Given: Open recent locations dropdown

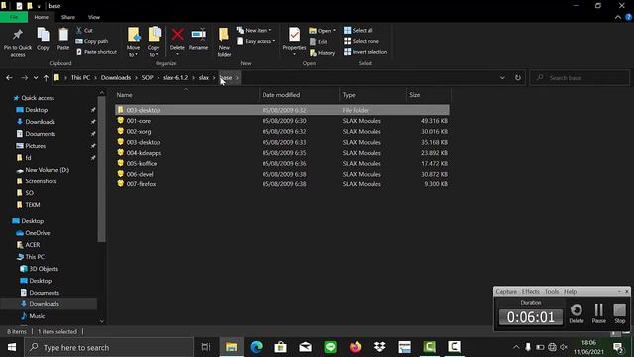Looking at the screenshot, I should pos(36,78).
